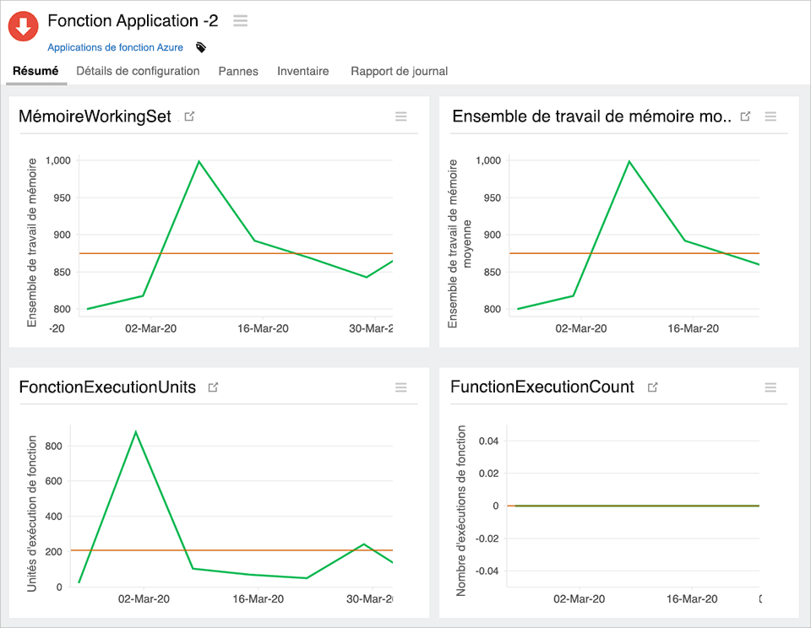Click the external link icon on the Ensemble chart

(x=745, y=116)
